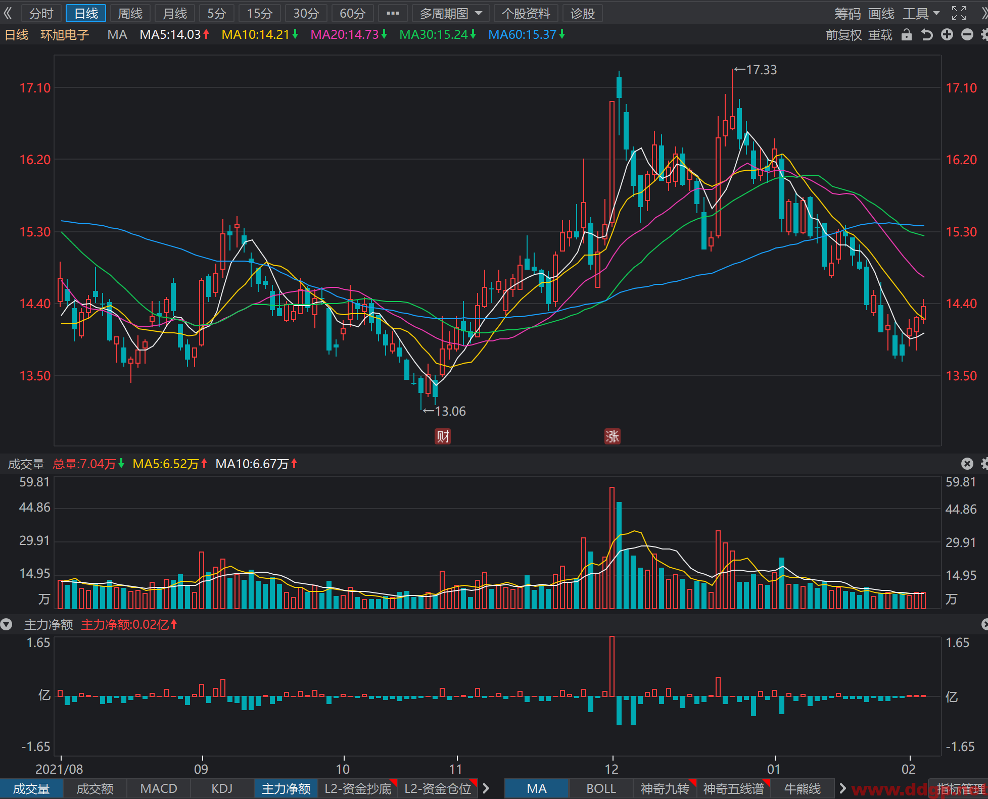
Task: Click the January 01 axis marker
Action: click(774, 769)
